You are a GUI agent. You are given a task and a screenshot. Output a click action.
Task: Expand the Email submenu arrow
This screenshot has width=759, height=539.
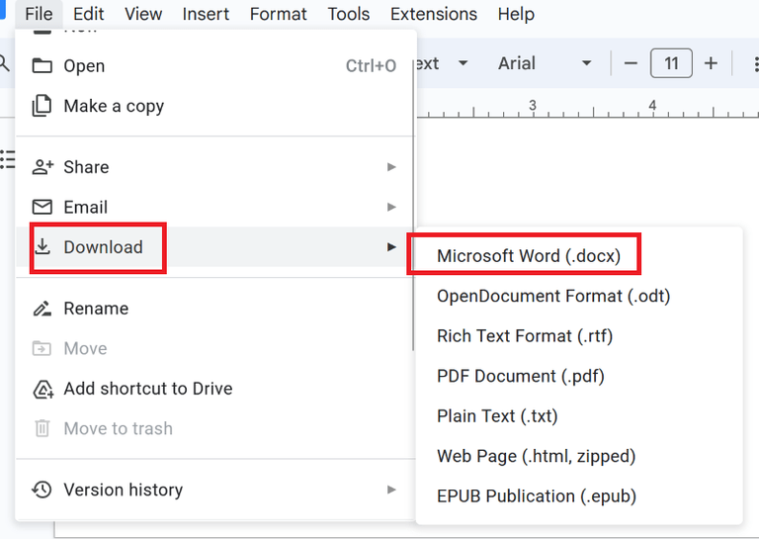click(391, 207)
